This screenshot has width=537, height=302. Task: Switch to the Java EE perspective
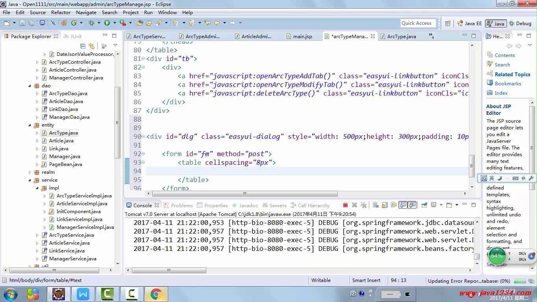[469, 23]
